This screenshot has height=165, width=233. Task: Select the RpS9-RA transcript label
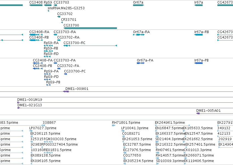coord(51,43)
